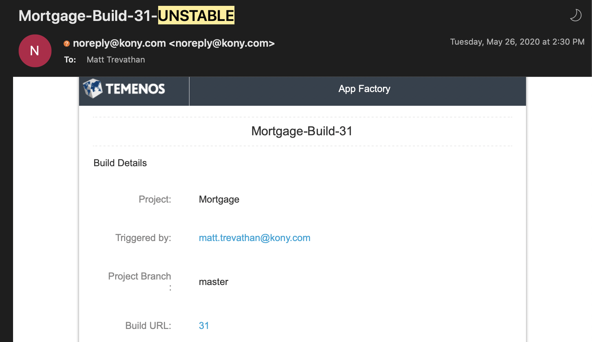Select recipient Matt Trevathan
This screenshot has height=342, width=592.
coord(116,59)
